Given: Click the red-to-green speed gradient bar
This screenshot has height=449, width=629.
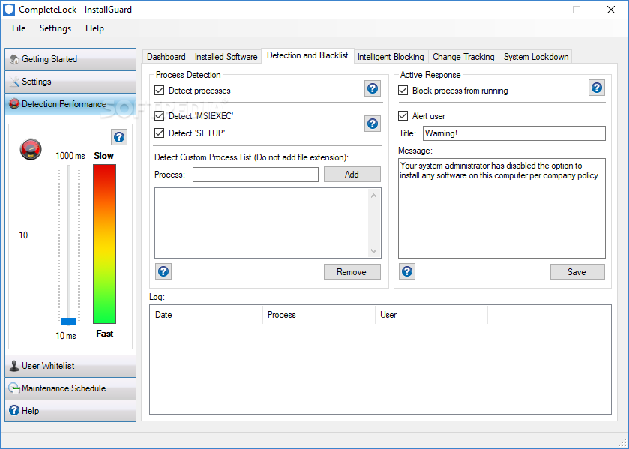Looking at the screenshot, I should 104,244.
